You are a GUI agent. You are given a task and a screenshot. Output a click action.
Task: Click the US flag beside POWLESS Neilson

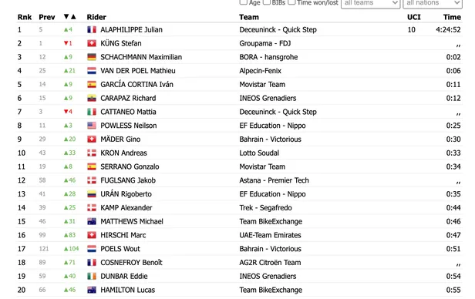point(92,126)
